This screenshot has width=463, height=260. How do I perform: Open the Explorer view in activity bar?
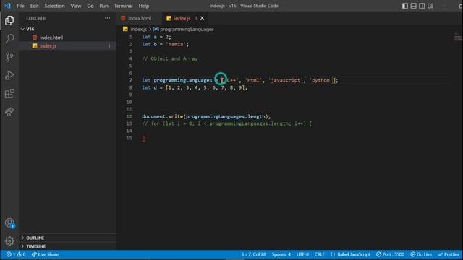pyautogui.click(x=9, y=20)
